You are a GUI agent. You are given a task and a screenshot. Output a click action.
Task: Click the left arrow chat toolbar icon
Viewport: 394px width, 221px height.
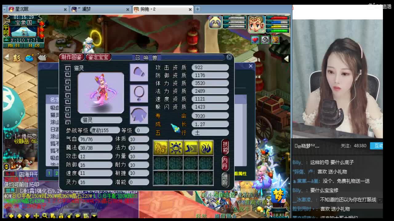pyautogui.click(x=11, y=216)
